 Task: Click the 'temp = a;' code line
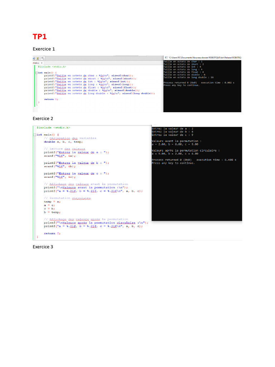(52, 201)
